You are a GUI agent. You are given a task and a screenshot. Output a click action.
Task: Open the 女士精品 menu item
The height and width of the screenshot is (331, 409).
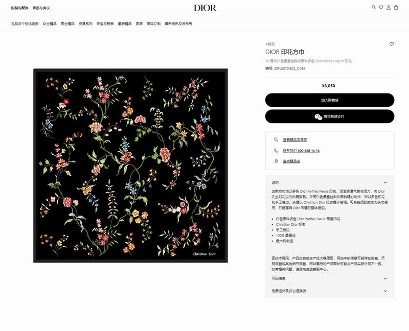(x=50, y=23)
